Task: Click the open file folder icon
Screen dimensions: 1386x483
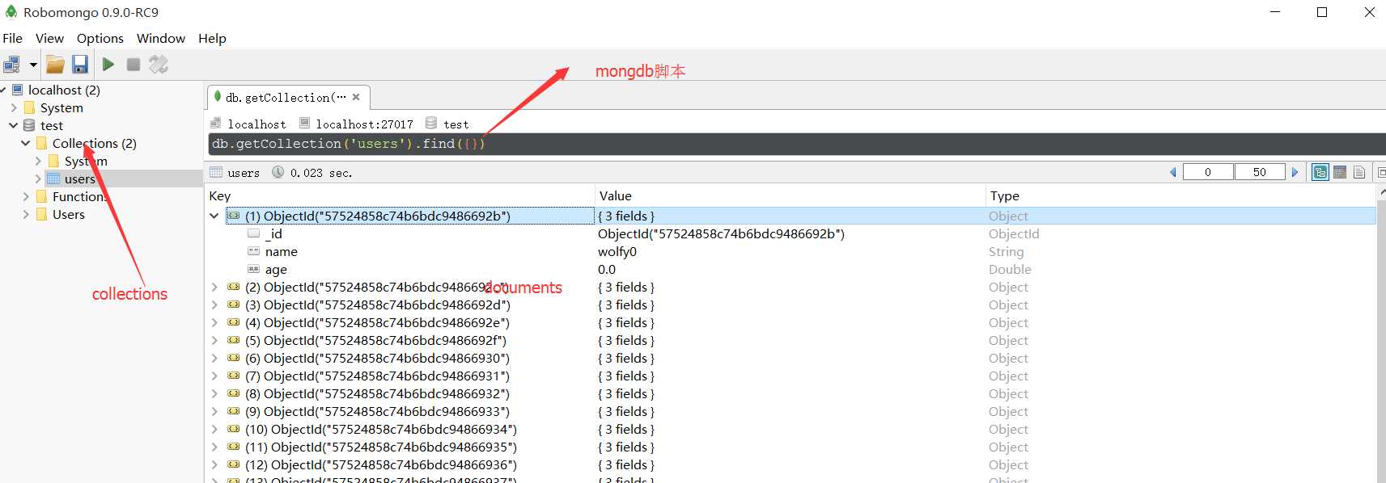Action: [x=55, y=65]
